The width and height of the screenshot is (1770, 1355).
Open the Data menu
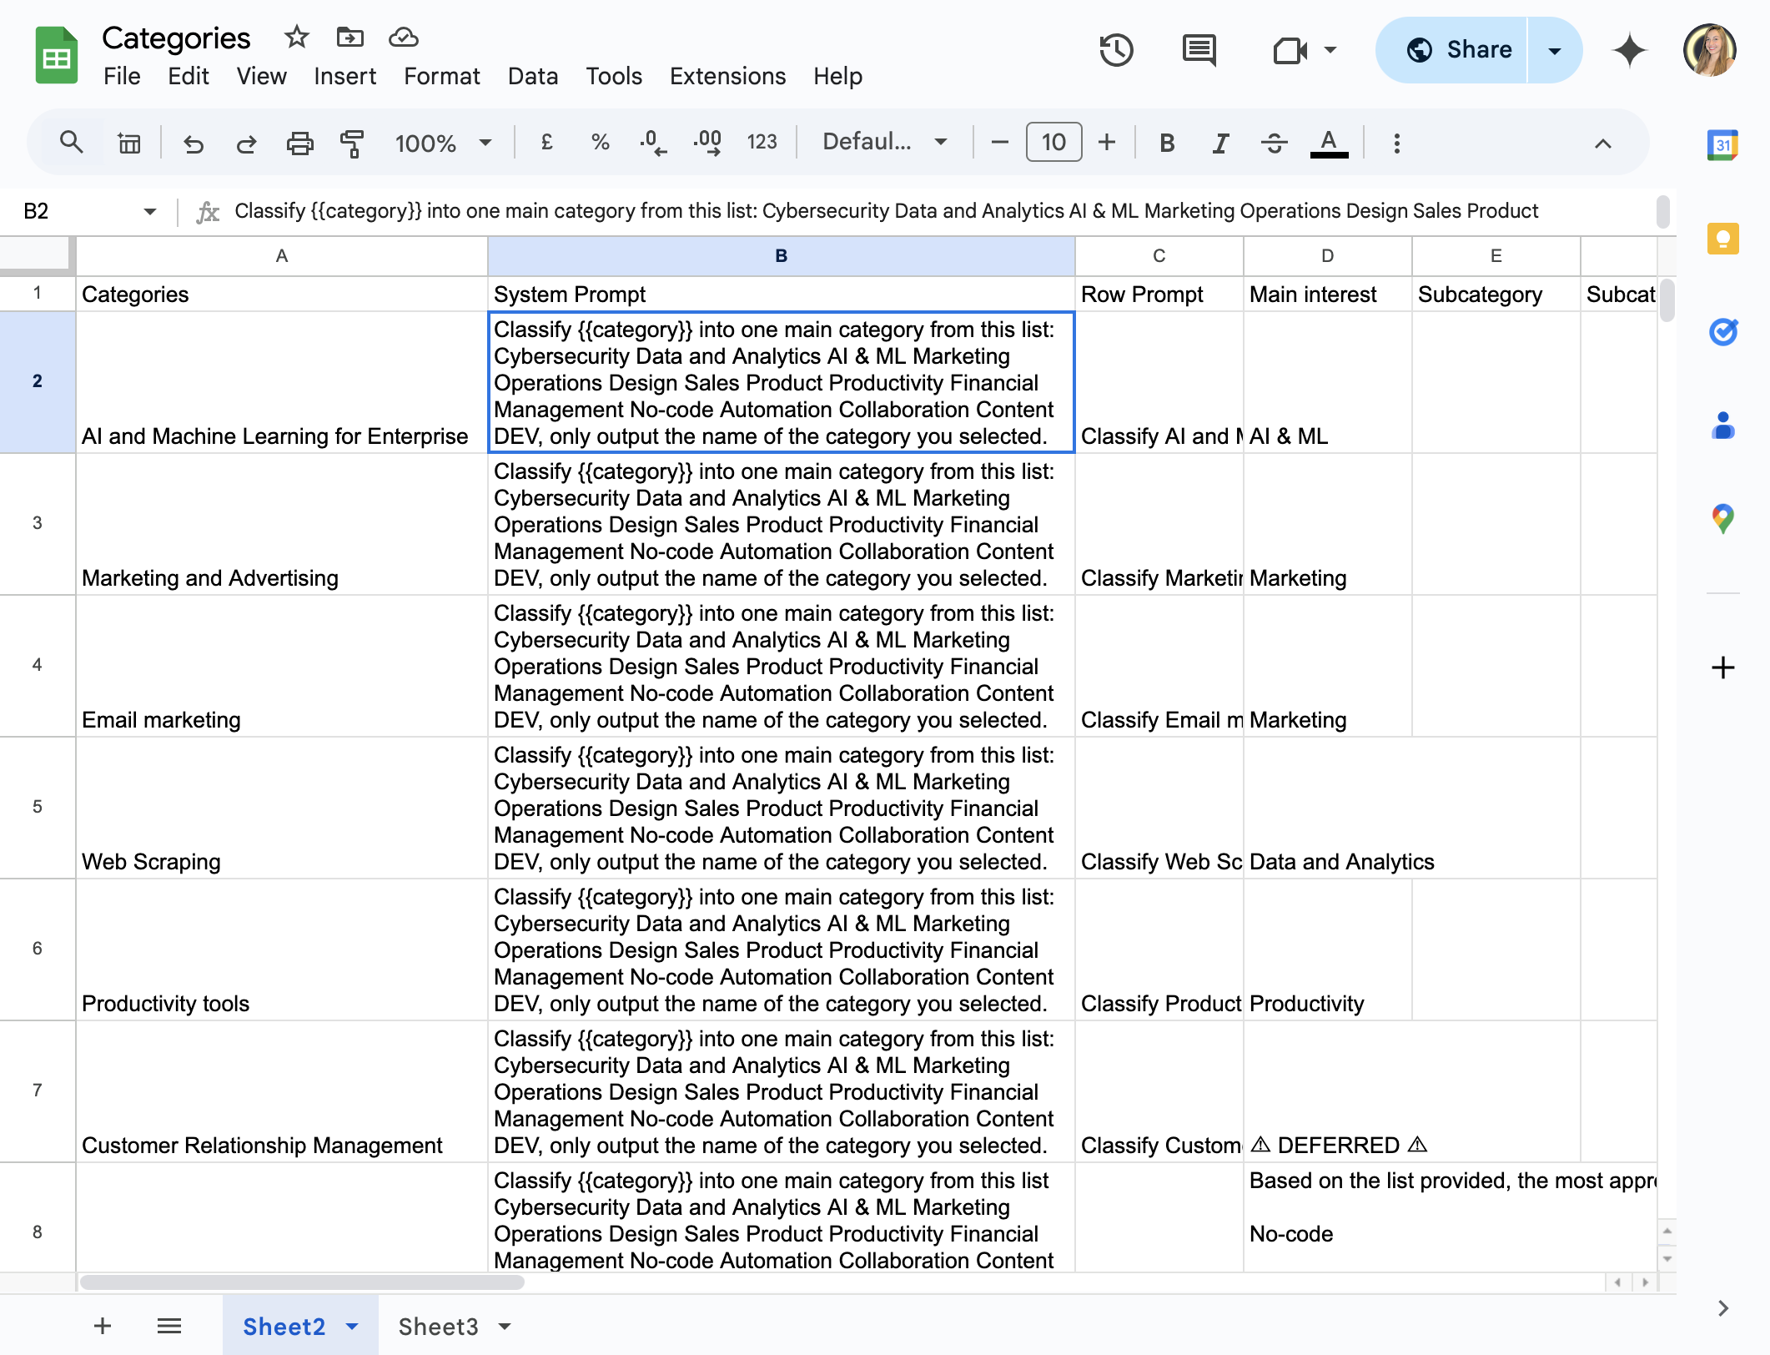[x=532, y=76]
